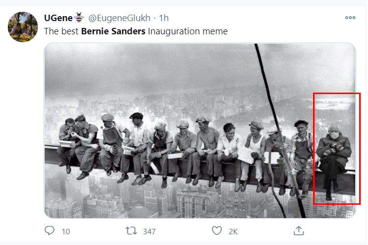Viewport: 368px width, 245px height.
Task: Click the UGene profile avatar
Action: coord(23,27)
